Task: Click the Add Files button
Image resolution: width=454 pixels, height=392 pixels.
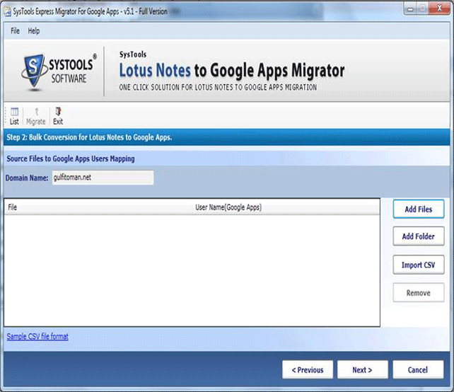Action: tap(419, 209)
